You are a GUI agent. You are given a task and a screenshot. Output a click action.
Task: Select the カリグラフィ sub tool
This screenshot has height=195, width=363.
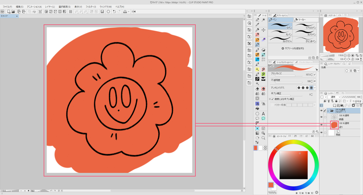[x=280, y=39]
